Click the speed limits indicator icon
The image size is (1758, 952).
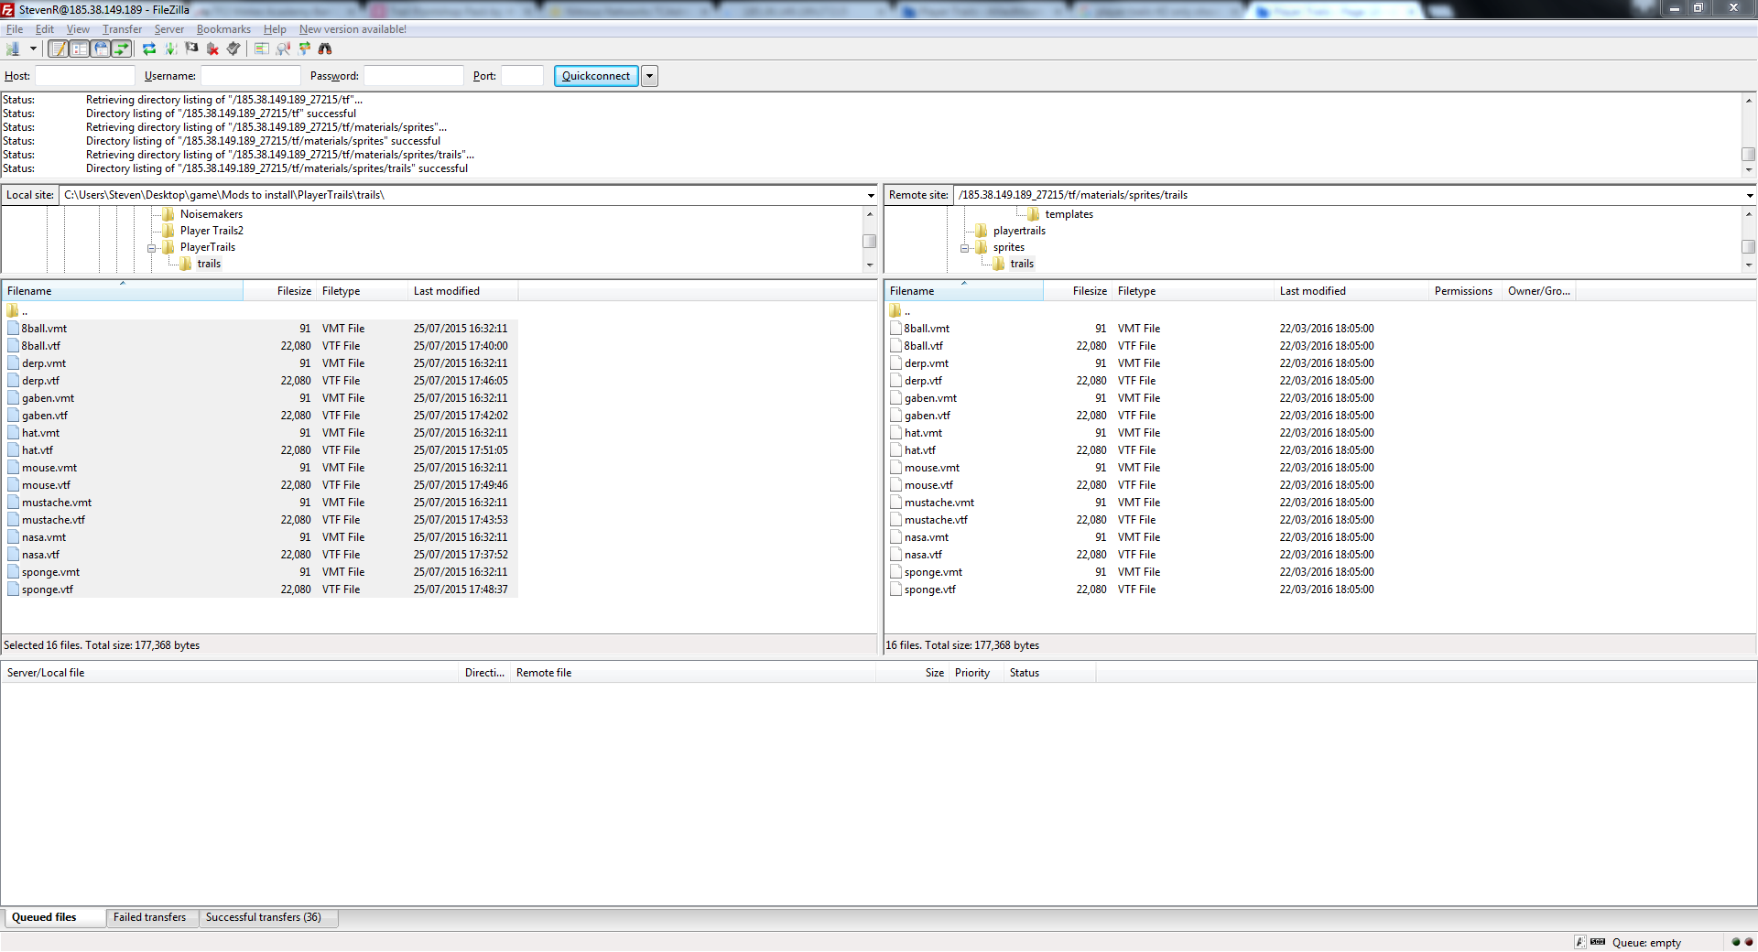tap(1598, 942)
